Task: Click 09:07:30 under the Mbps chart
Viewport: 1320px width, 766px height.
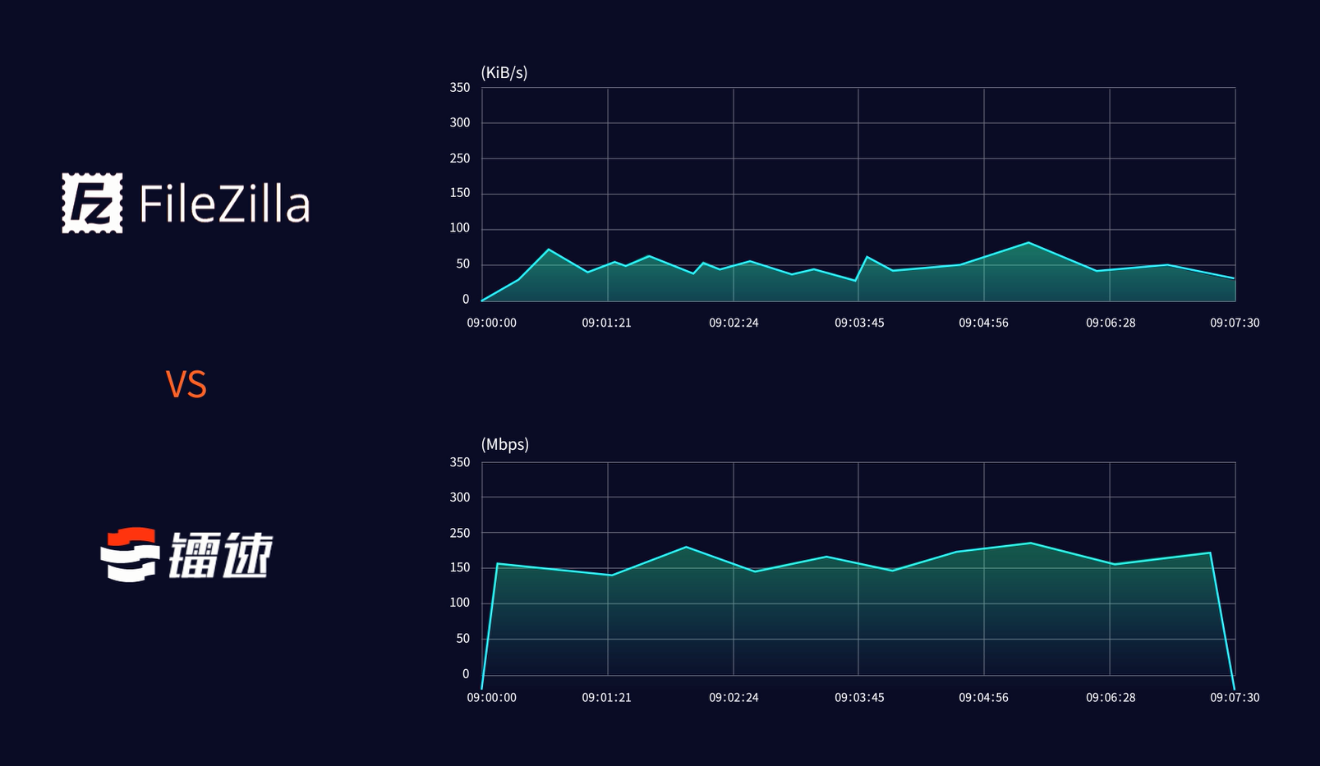Action: click(x=1235, y=697)
